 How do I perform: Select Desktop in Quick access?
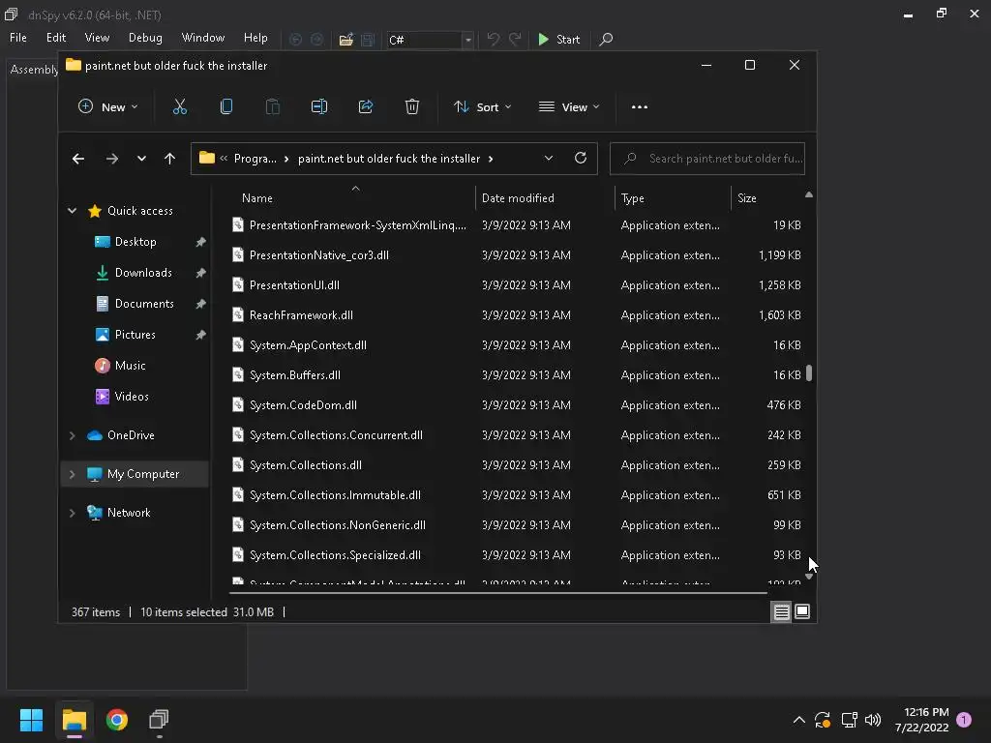135,242
